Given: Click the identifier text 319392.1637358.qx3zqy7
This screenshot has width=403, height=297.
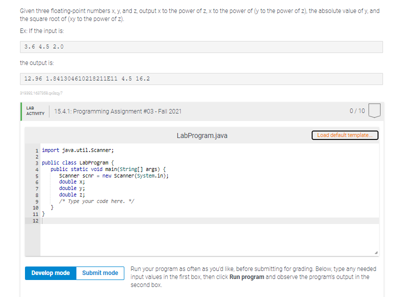Looking at the screenshot, I should tap(34, 92).
